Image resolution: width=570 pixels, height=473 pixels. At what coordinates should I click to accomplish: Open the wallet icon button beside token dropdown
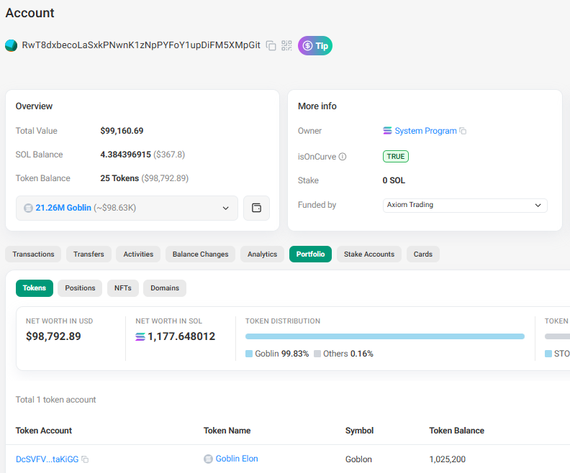(256, 208)
